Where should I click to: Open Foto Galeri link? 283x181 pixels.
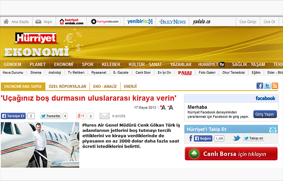[x=207, y=73]
